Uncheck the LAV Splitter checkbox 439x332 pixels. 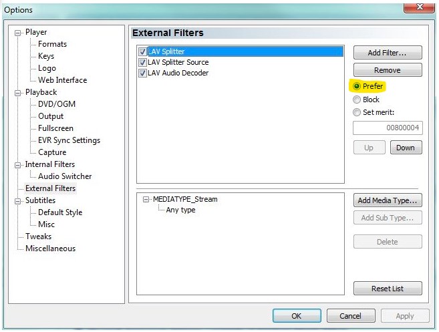pos(142,51)
